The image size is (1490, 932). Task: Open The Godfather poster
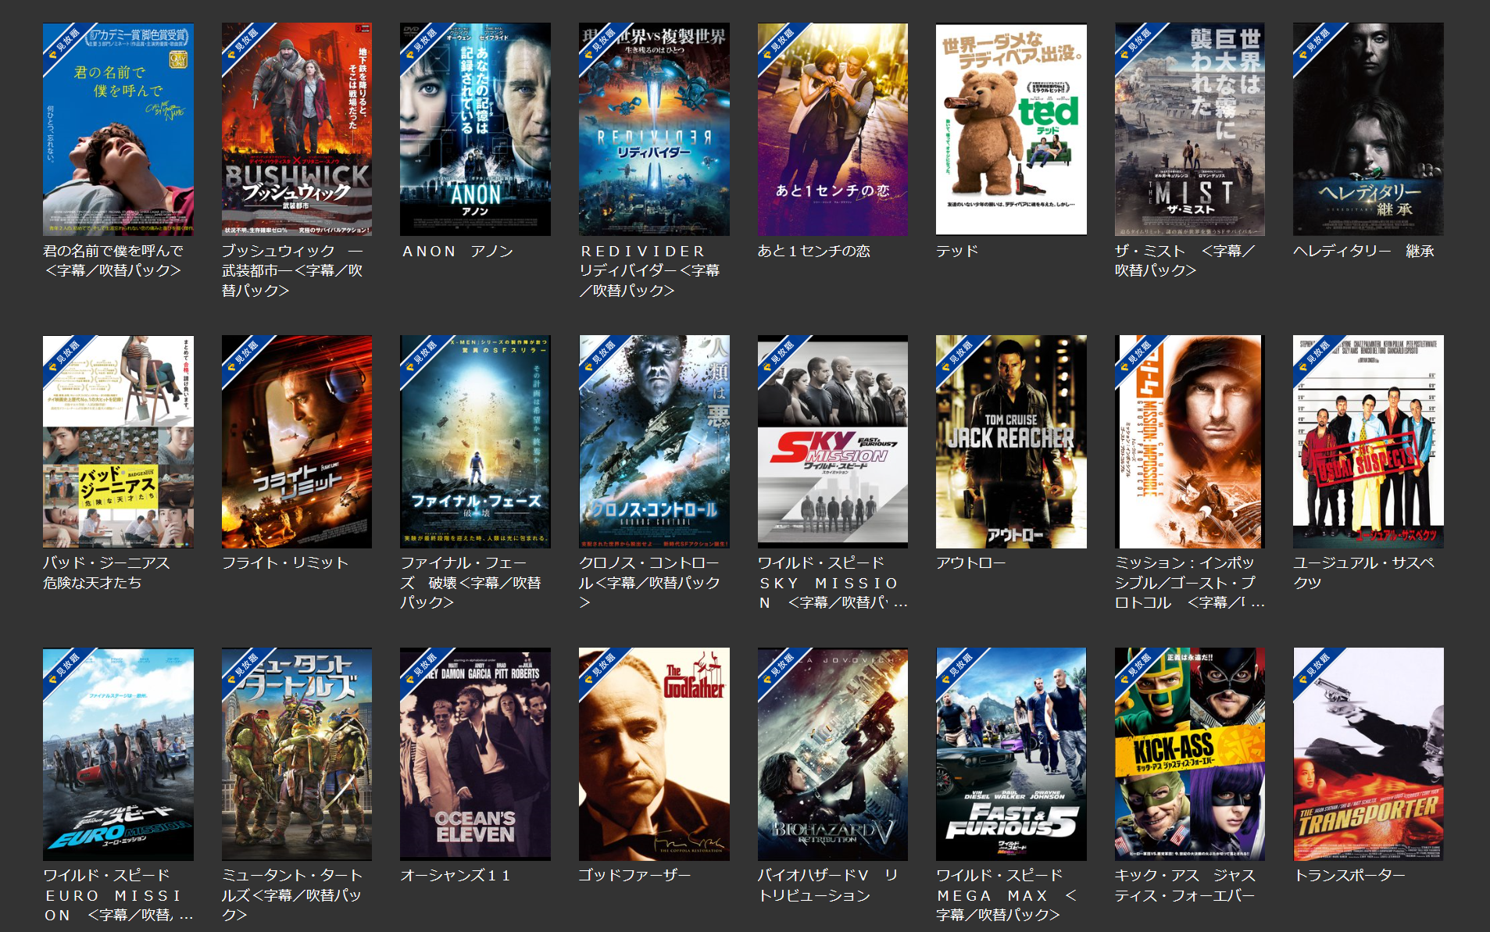tap(654, 754)
